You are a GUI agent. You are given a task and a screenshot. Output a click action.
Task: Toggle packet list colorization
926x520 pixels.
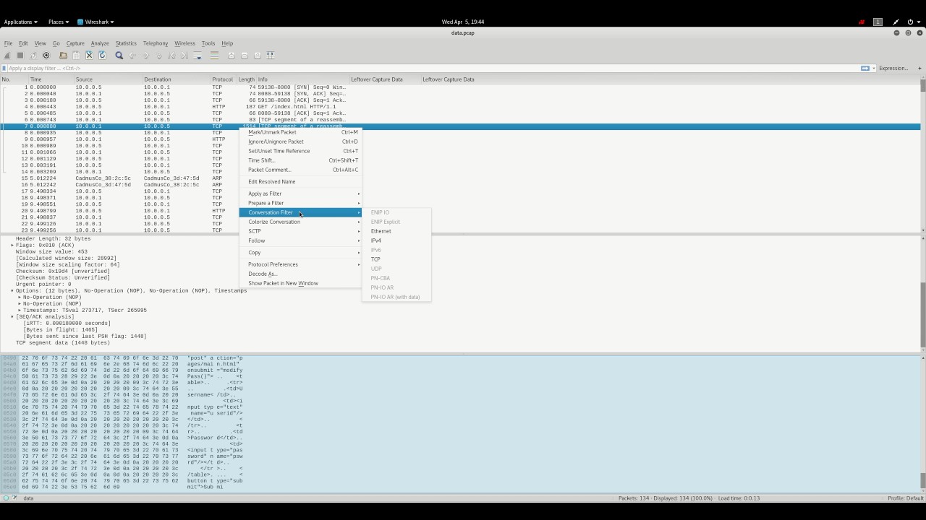pos(214,55)
